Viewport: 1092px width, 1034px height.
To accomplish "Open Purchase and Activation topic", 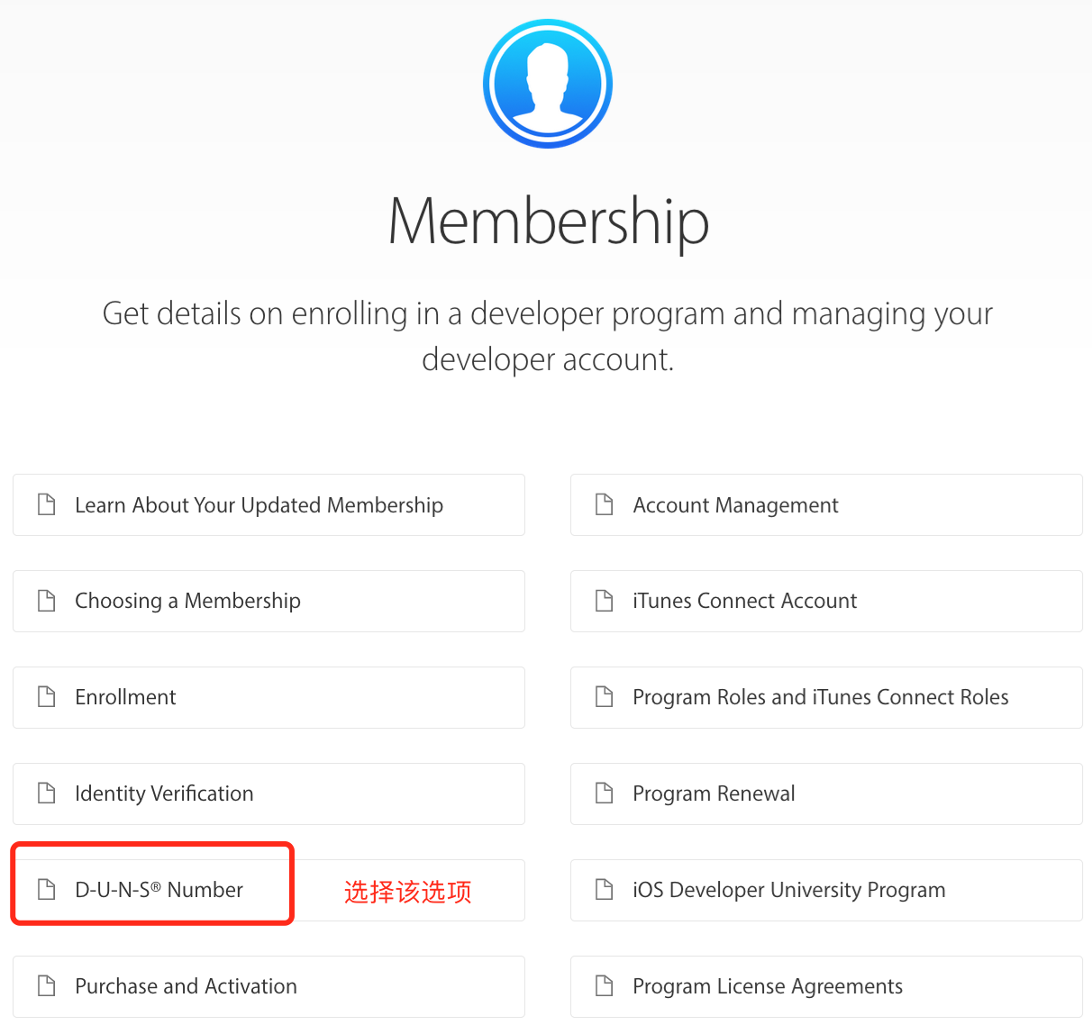I will (x=186, y=986).
